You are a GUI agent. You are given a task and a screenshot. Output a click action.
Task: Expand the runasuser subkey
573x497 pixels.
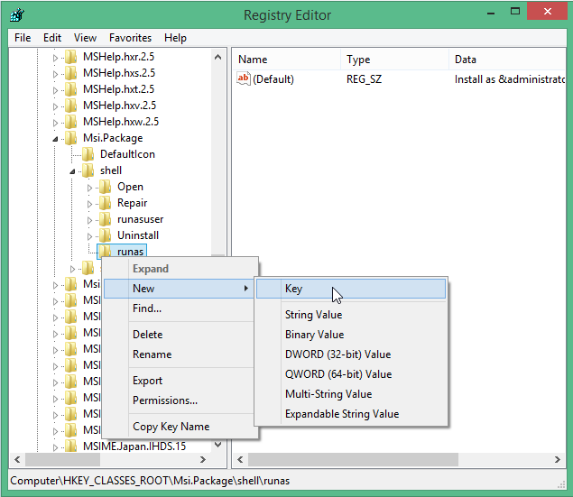point(89,220)
